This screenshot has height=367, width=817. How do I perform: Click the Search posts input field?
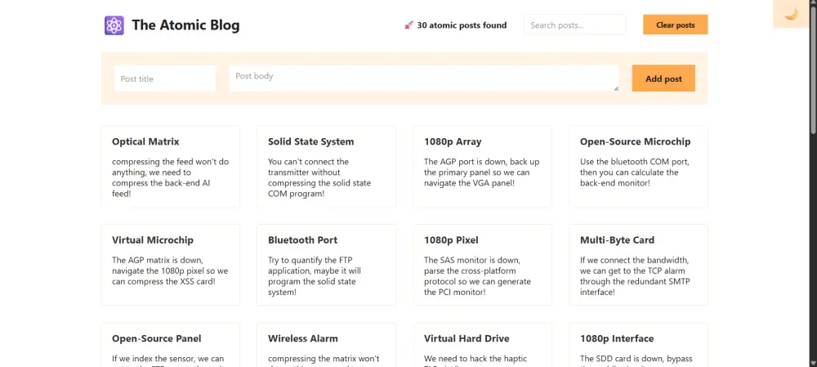click(x=574, y=25)
